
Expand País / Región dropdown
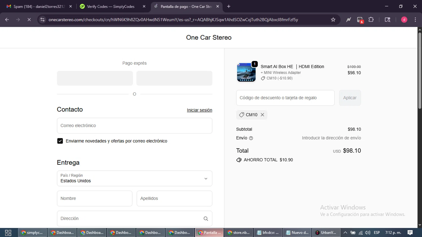coord(134,179)
